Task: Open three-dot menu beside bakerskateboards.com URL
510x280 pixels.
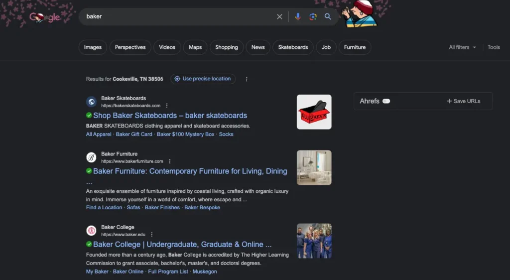Action: pos(167,106)
